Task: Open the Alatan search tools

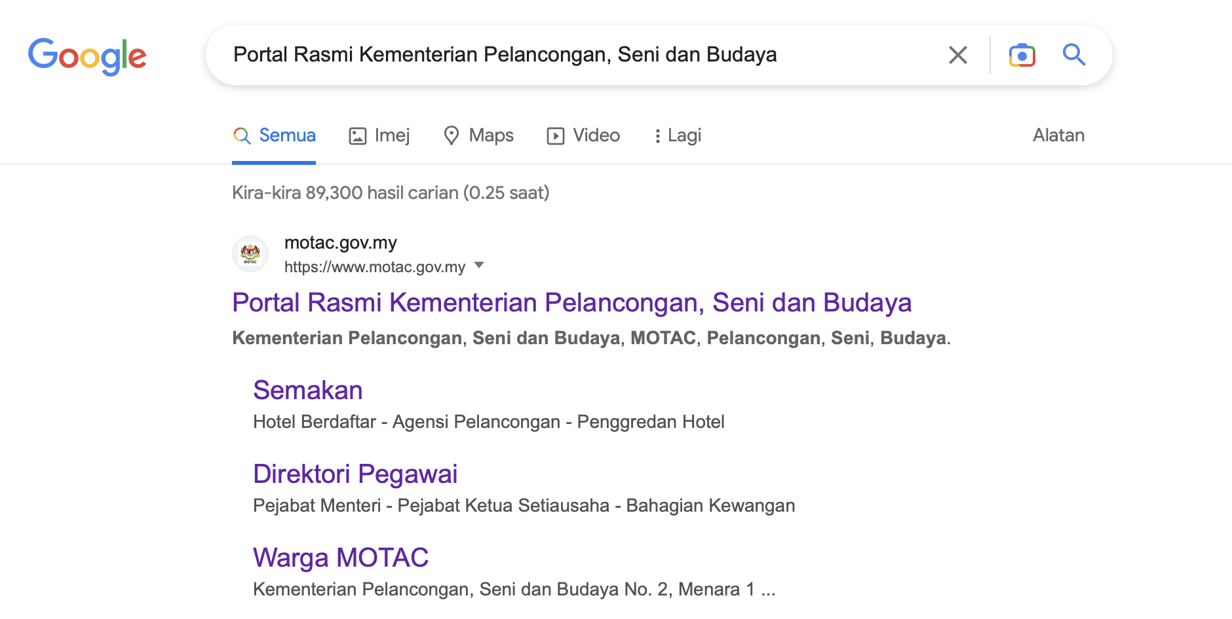Action: (1058, 135)
